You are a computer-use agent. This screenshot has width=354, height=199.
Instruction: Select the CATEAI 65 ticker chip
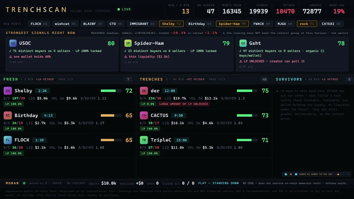(331, 24)
